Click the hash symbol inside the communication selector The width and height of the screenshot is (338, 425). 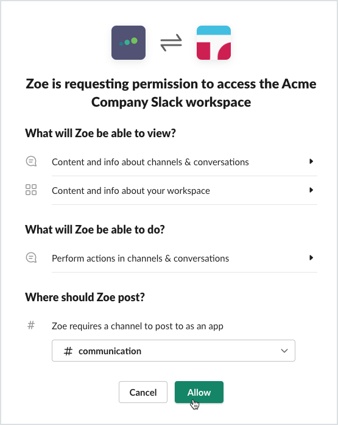68,351
